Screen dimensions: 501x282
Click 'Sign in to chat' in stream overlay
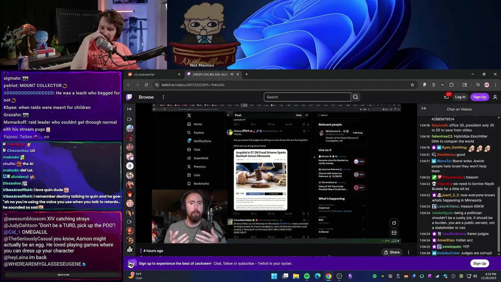coord(63,275)
